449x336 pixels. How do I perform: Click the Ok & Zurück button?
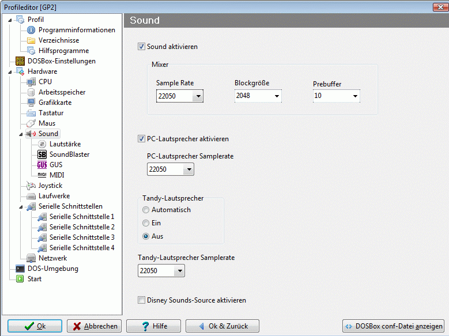222,326
